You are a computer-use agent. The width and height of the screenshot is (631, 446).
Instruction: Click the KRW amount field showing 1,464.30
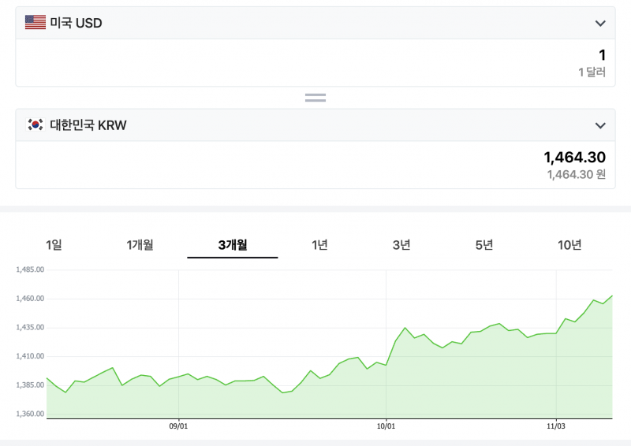pos(315,165)
